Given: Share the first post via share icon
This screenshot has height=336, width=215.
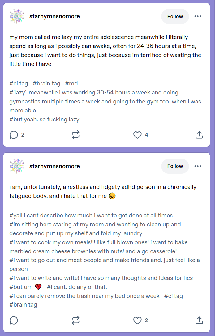Looking at the screenshot, I should [x=199, y=135].
